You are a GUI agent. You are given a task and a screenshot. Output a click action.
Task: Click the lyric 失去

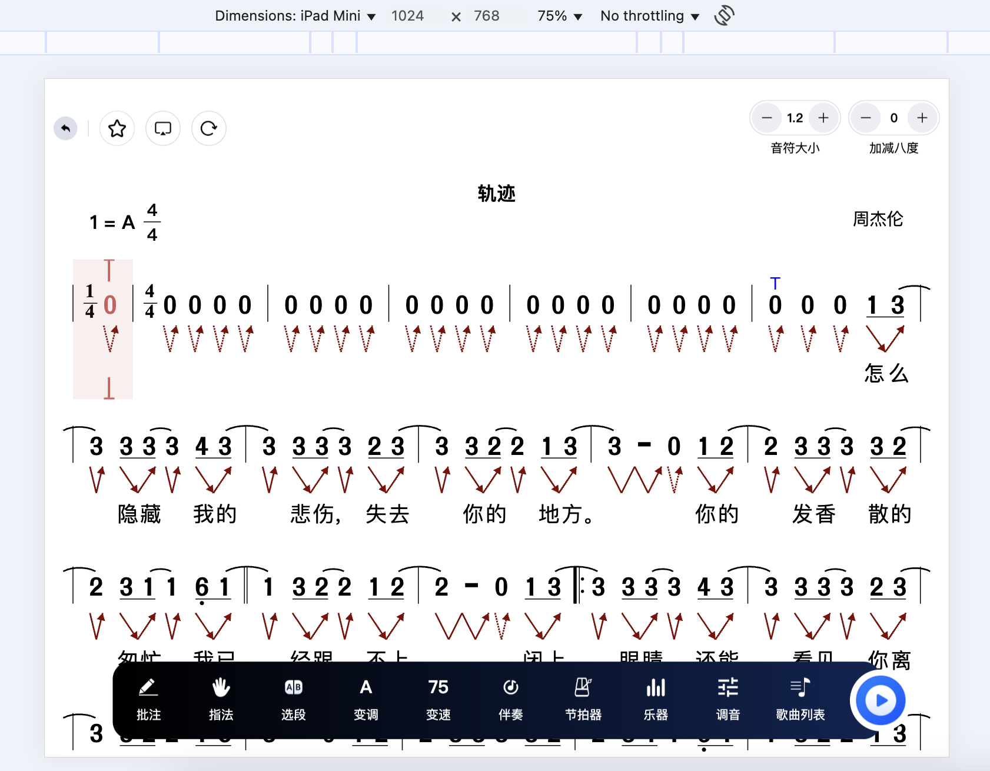(x=387, y=514)
